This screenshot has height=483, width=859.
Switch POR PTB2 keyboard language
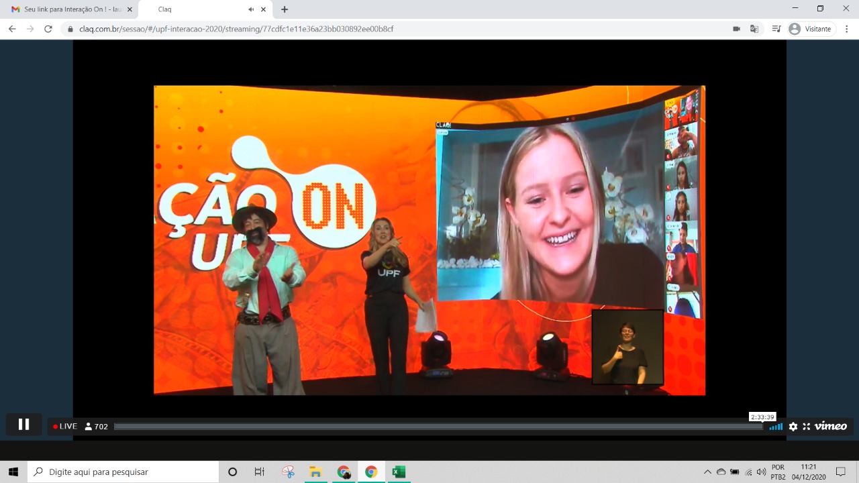pos(778,472)
